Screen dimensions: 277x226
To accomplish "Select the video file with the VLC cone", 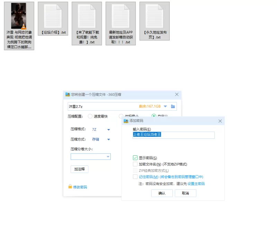I will tap(19, 16).
